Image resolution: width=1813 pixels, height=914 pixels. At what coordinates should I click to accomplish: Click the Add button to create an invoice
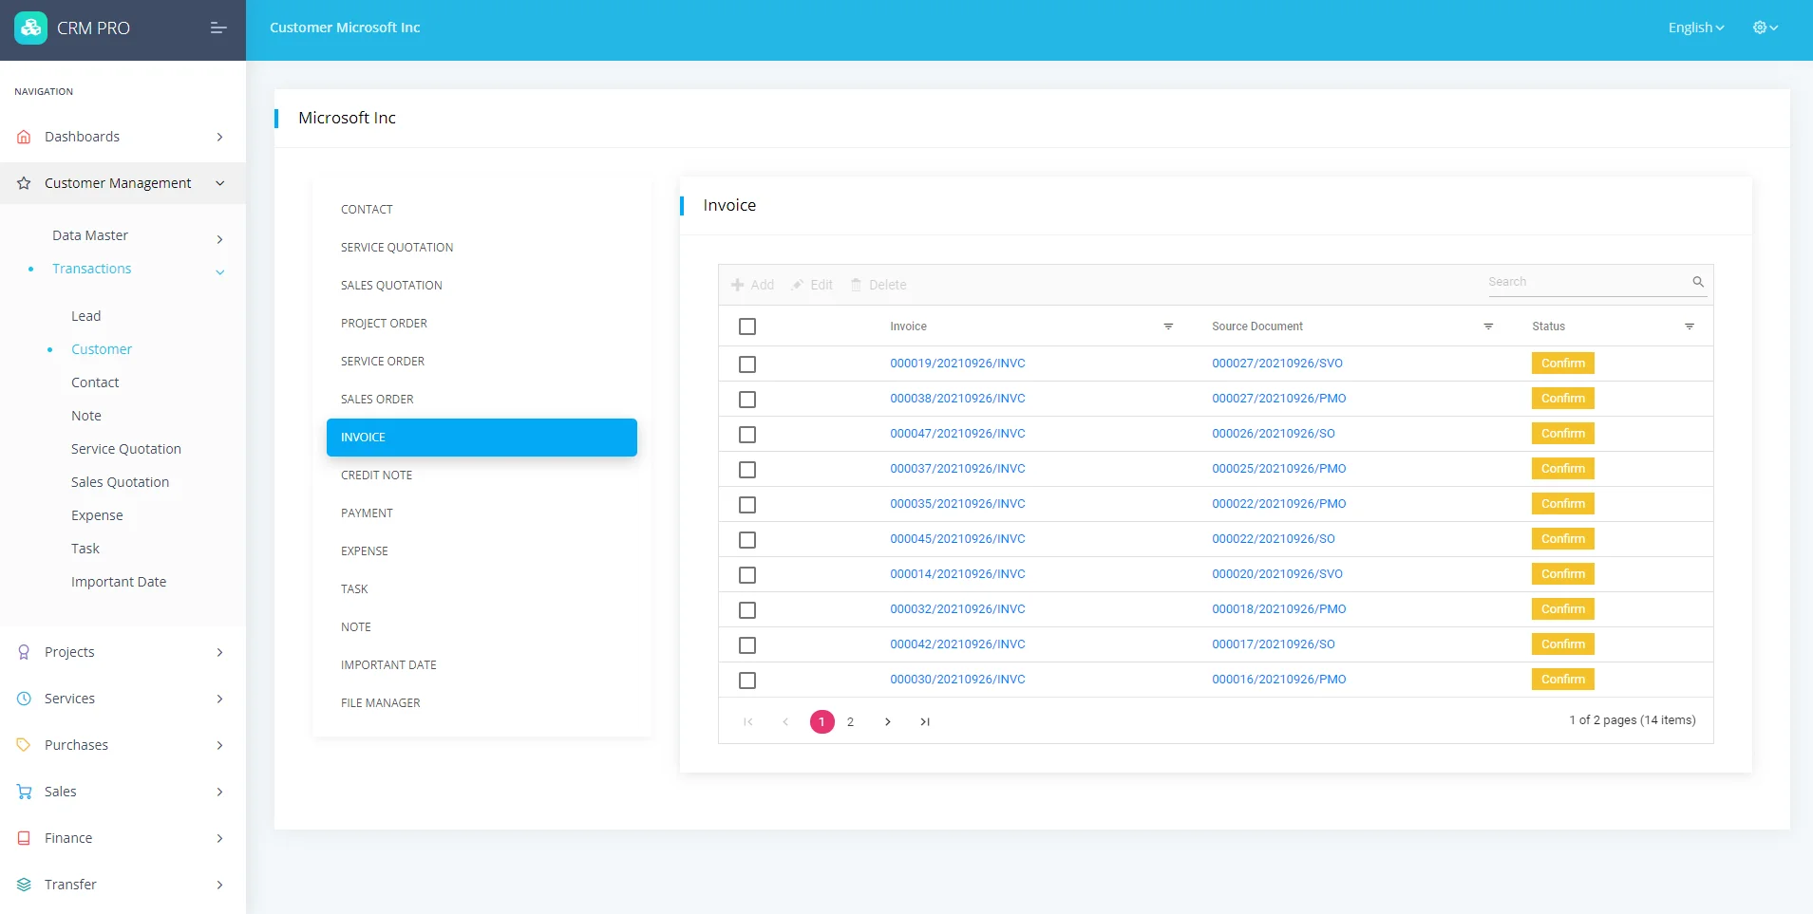752,284
